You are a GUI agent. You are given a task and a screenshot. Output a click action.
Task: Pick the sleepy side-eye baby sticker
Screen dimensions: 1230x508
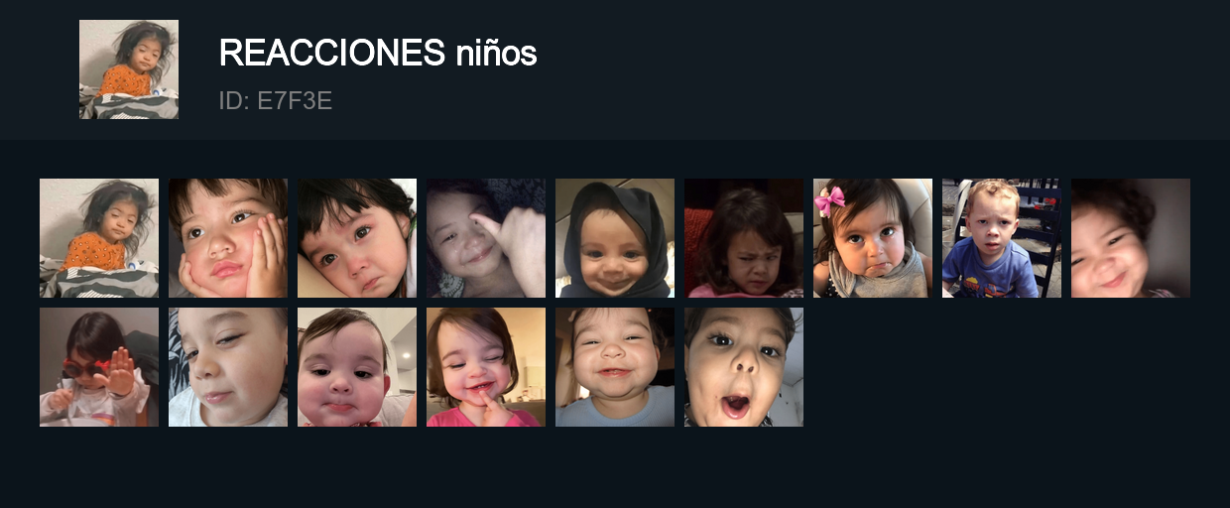228,367
